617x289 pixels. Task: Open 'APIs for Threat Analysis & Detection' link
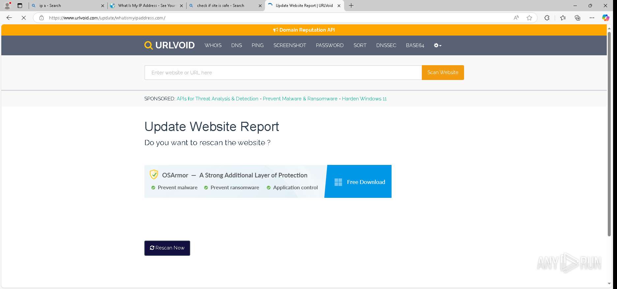[218, 99]
